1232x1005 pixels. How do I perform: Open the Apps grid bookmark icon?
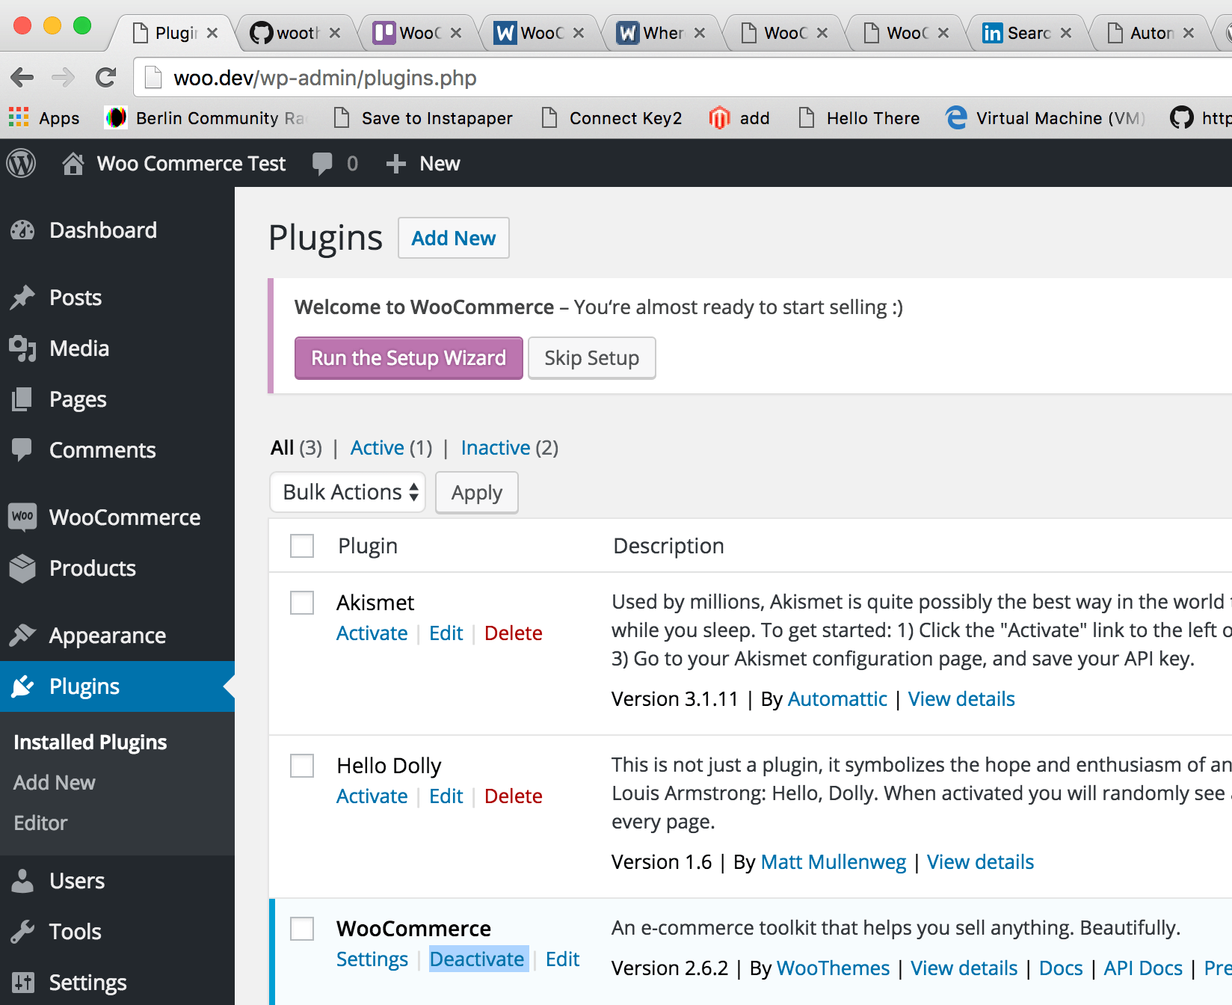click(x=19, y=117)
